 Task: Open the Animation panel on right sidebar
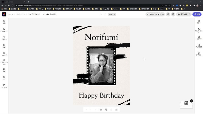(199, 30)
